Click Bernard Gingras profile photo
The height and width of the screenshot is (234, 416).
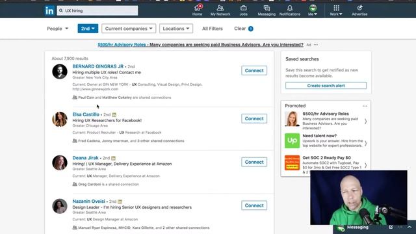60,71
